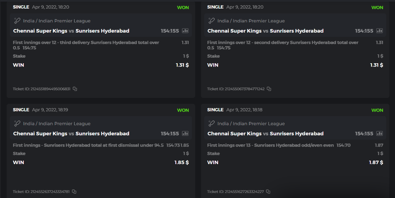The width and height of the screenshot is (395, 198).
Task: Open Indian Premier League link on 18:18 ticket
Action: 251,124
